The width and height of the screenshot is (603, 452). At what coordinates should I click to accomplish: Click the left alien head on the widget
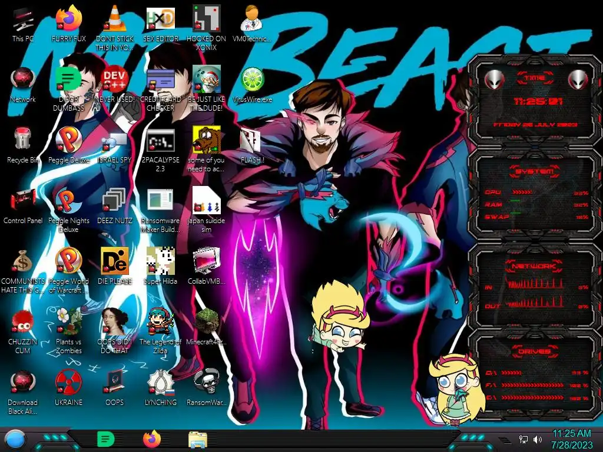494,80
